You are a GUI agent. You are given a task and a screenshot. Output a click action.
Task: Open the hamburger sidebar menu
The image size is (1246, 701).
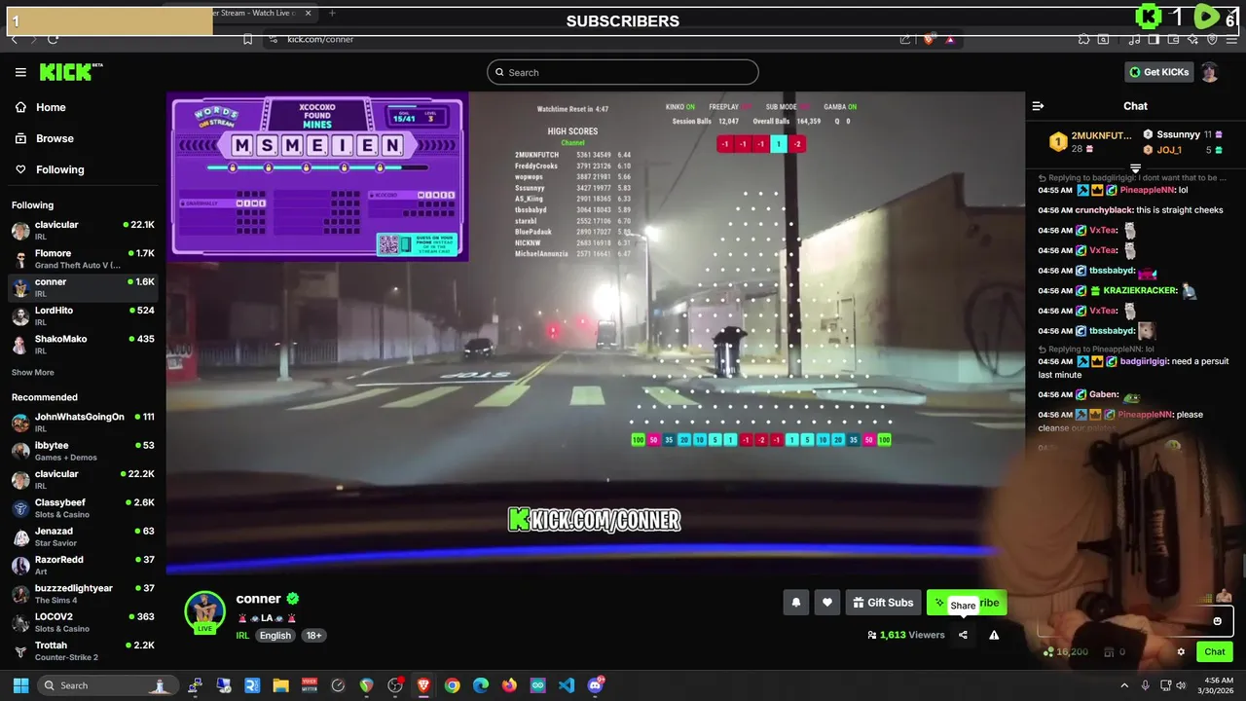pyautogui.click(x=20, y=72)
